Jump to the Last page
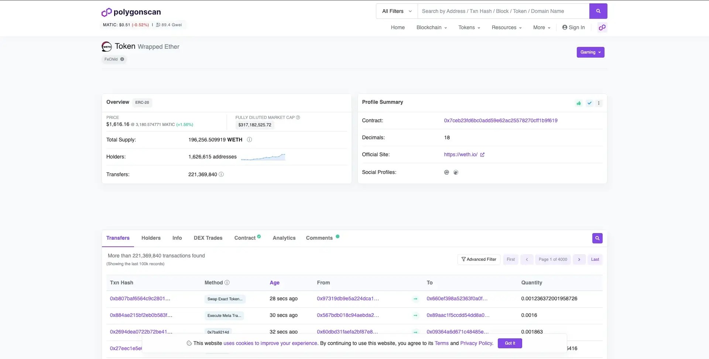This screenshot has width=709, height=359. click(595, 260)
